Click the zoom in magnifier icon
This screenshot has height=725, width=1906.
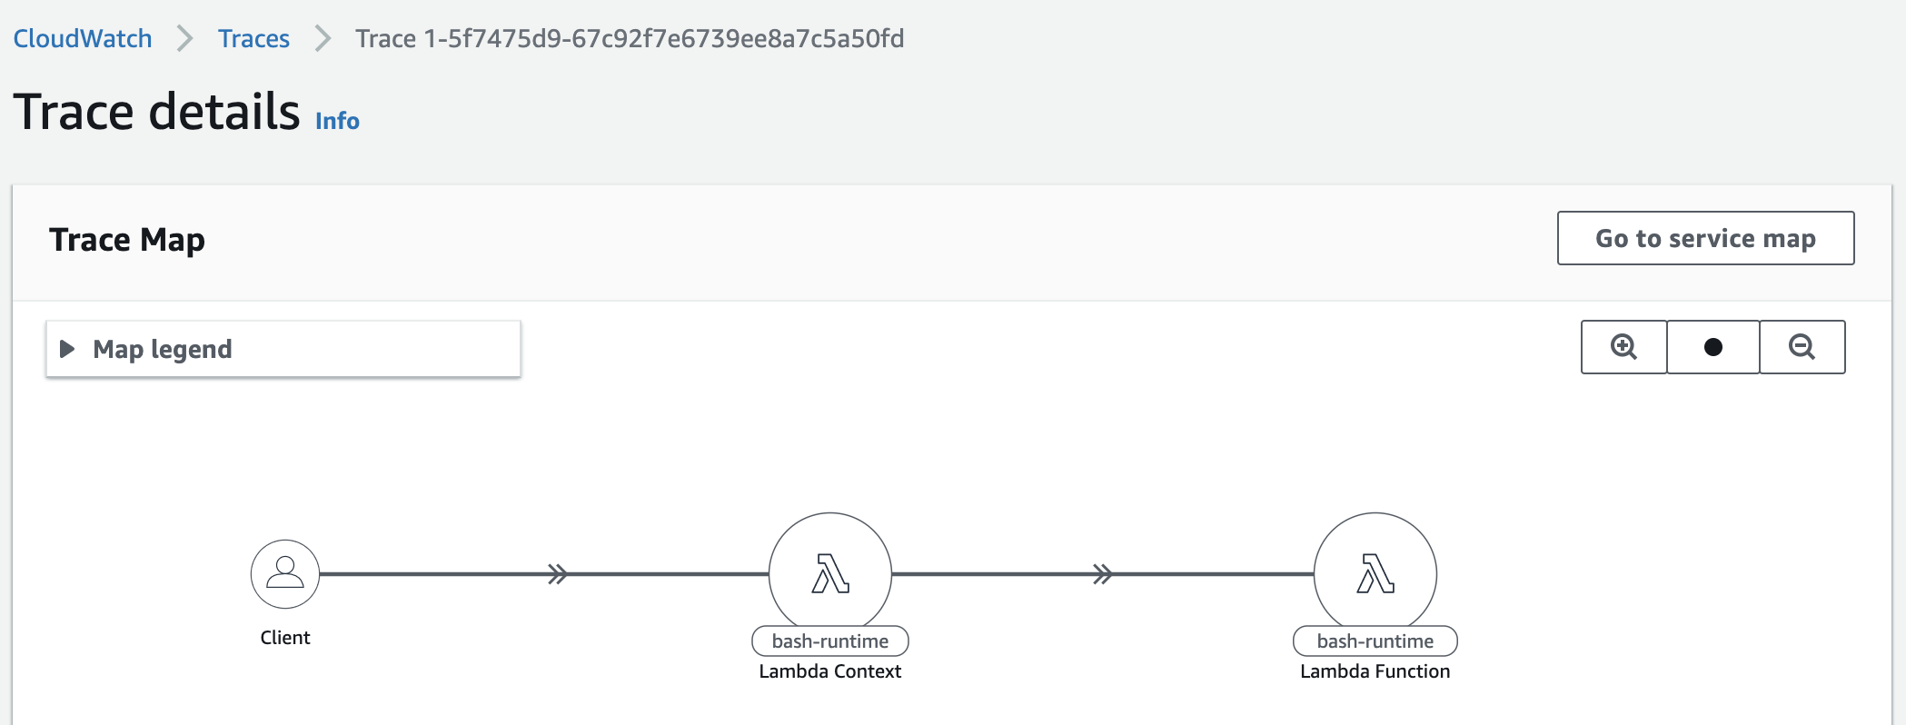coord(1623,347)
